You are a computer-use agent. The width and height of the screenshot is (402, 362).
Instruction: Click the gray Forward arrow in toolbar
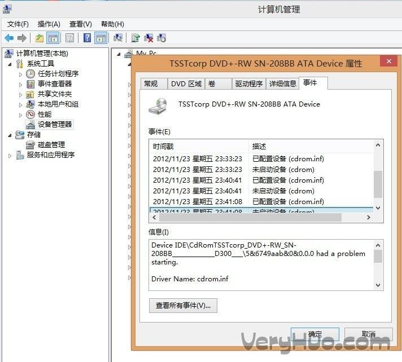point(22,38)
